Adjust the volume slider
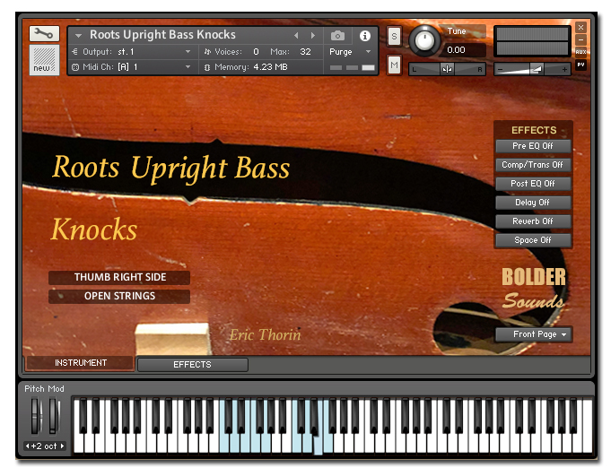This screenshot has width=611, height=476. (x=532, y=69)
